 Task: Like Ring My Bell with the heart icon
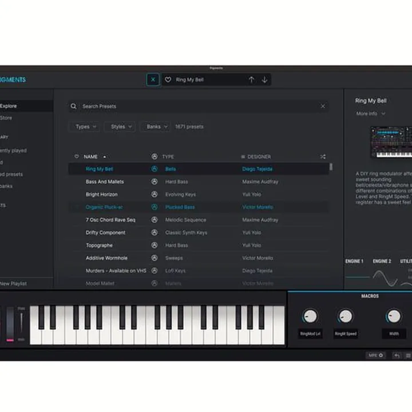click(x=168, y=80)
